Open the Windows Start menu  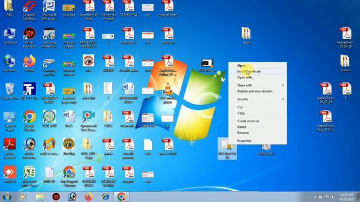click(7, 197)
